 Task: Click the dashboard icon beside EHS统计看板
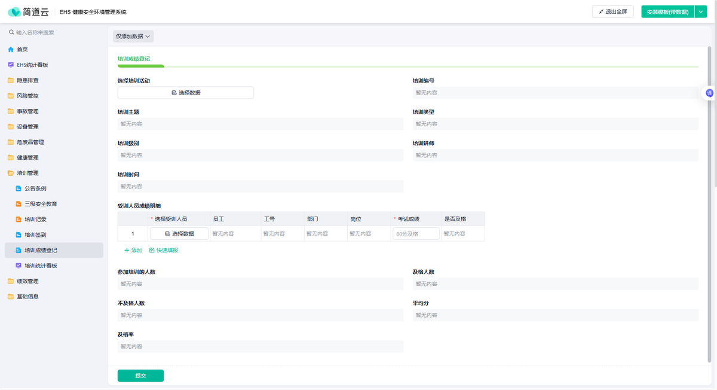point(11,65)
